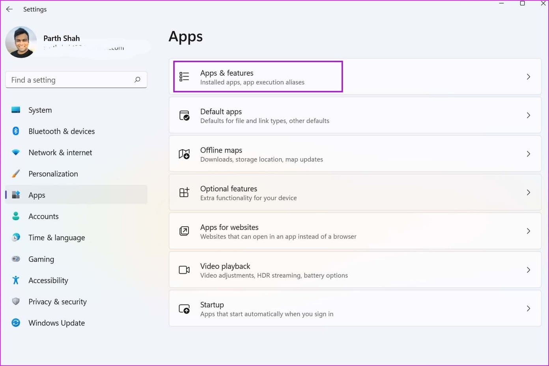Click the Apps & features list icon
The width and height of the screenshot is (549, 366).
(x=184, y=77)
